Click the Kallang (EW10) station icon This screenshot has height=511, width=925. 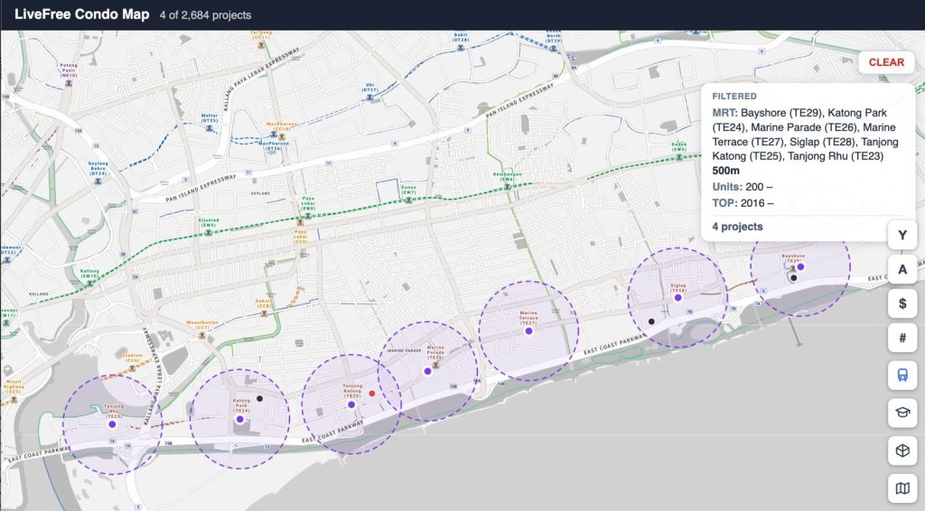[x=89, y=283]
